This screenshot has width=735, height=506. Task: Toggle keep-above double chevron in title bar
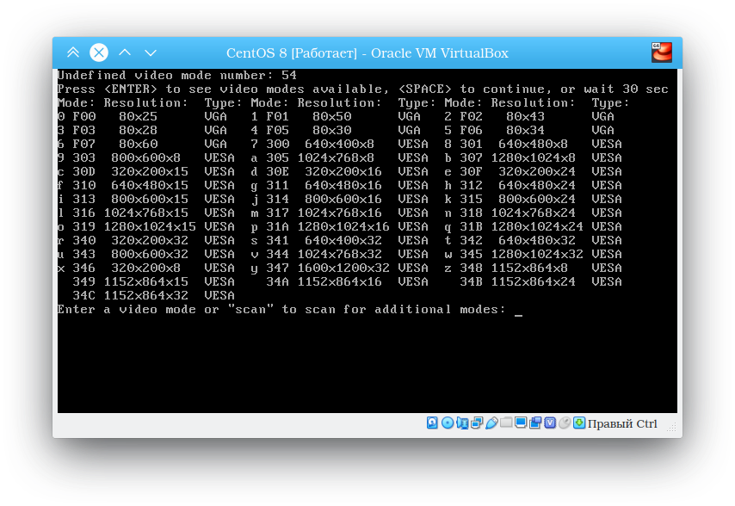(73, 52)
